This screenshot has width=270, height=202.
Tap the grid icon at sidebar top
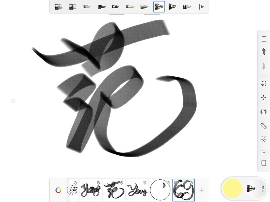pyautogui.click(x=264, y=39)
